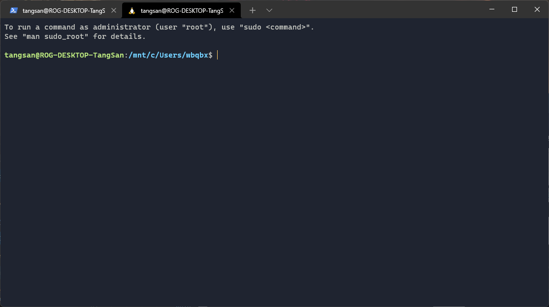Select the Linux penguin tab

click(181, 10)
